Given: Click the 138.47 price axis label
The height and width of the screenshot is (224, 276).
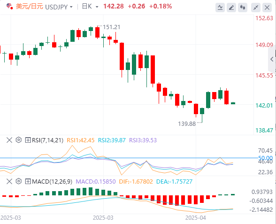Looking at the screenshot, I should point(264,131).
